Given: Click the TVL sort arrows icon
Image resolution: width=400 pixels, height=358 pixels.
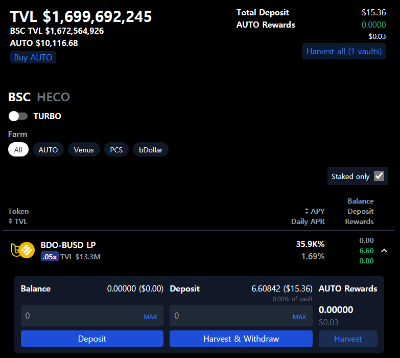Looking at the screenshot, I should click(x=10, y=221).
